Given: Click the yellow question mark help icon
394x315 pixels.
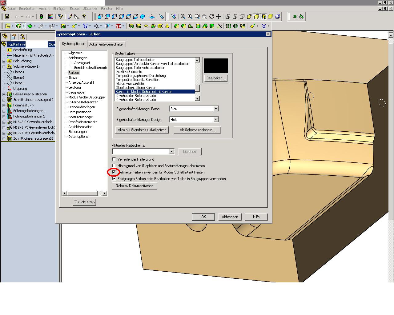Looking at the screenshot, I should (x=84, y=17).
